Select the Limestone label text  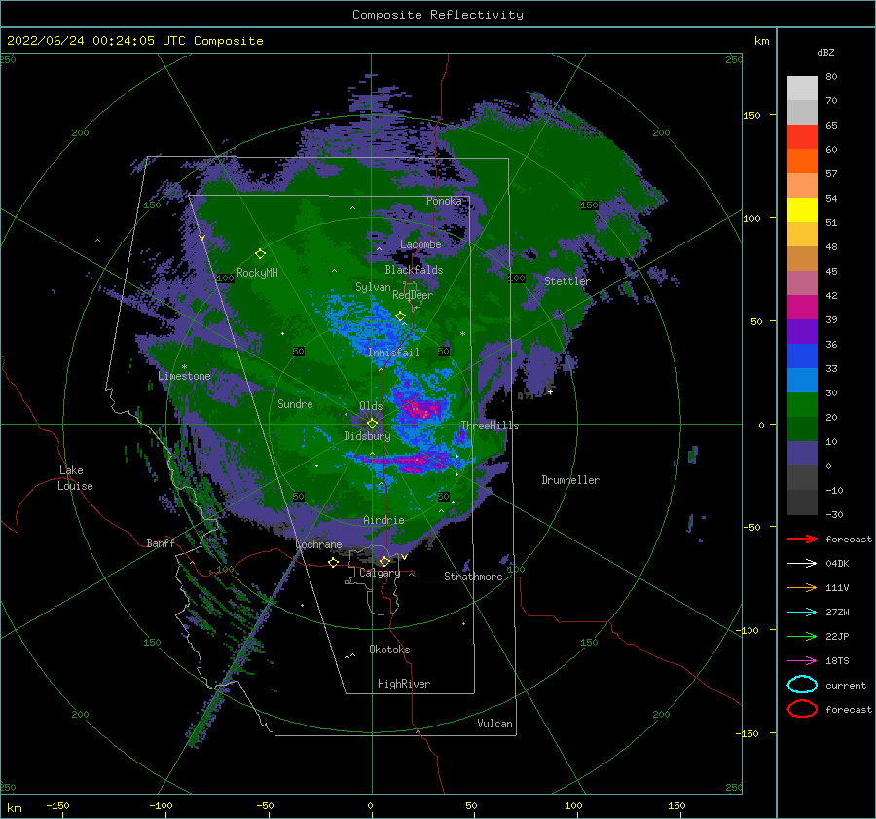pos(184,376)
